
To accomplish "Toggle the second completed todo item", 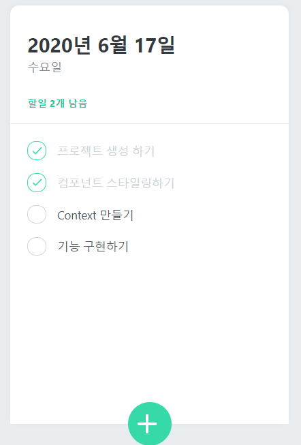I will point(37,183).
